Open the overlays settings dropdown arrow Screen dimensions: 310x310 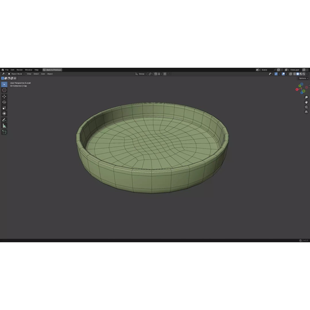click(286, 74)
